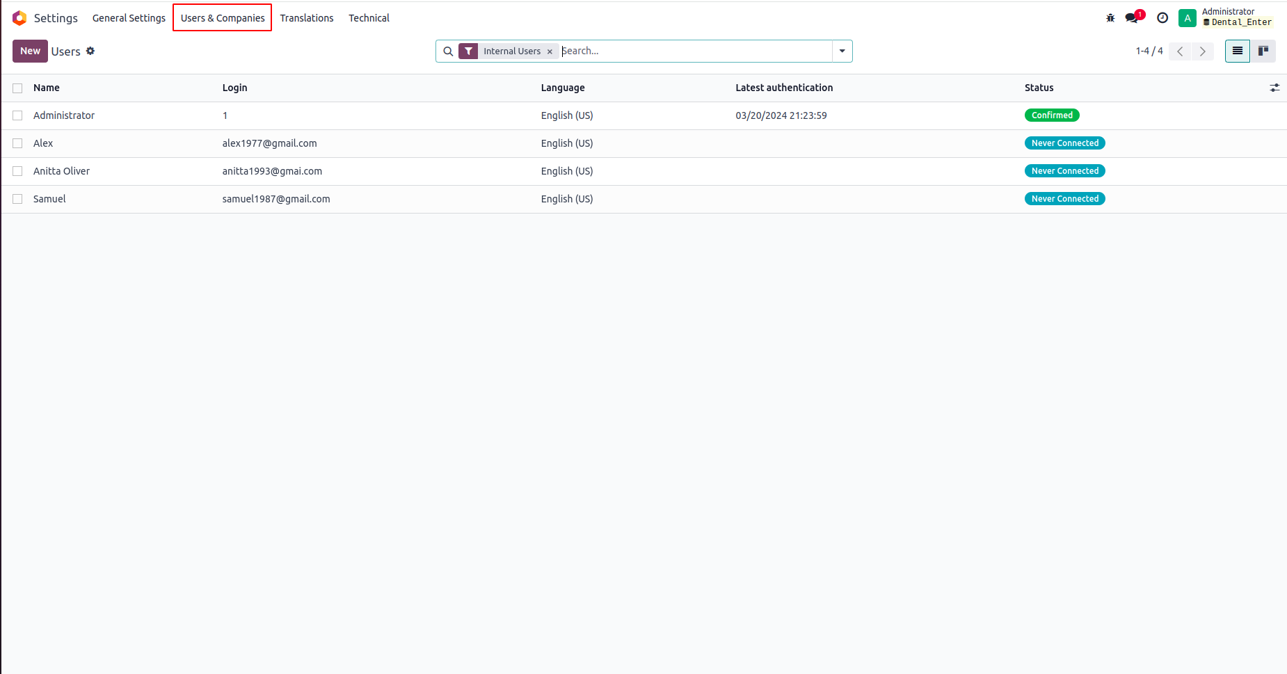1287x674 pixels.
Task: Select the Samuel row checkbox
Action: [x=17, y=199]
